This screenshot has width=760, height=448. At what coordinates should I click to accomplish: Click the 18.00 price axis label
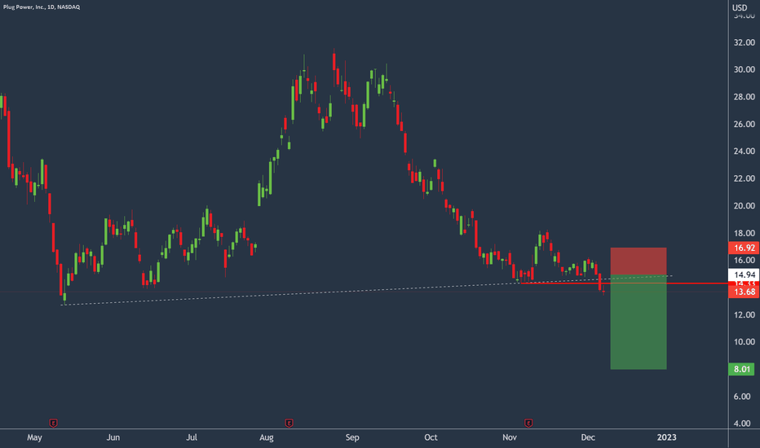coord(744,233)
